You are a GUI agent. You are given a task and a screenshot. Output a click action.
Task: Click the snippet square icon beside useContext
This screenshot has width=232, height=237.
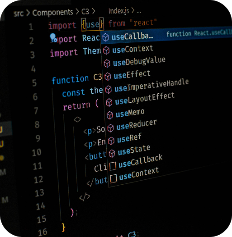point(114,178)
